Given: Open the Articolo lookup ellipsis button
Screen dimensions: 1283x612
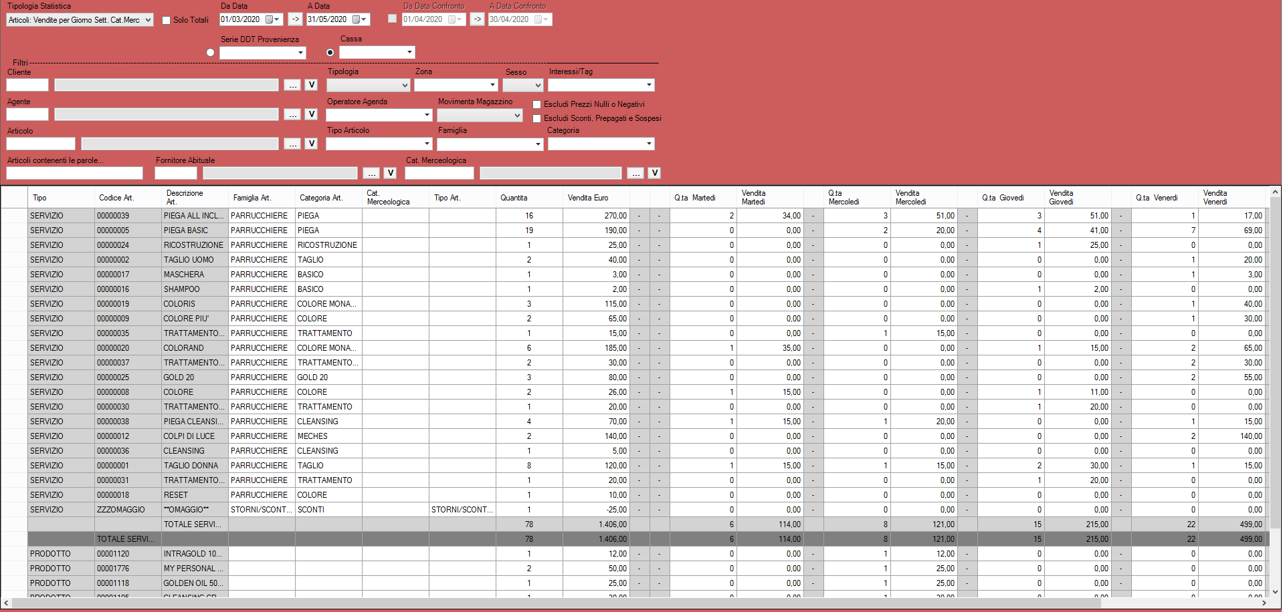Looking at the screenshot, I should click(292, 144).
